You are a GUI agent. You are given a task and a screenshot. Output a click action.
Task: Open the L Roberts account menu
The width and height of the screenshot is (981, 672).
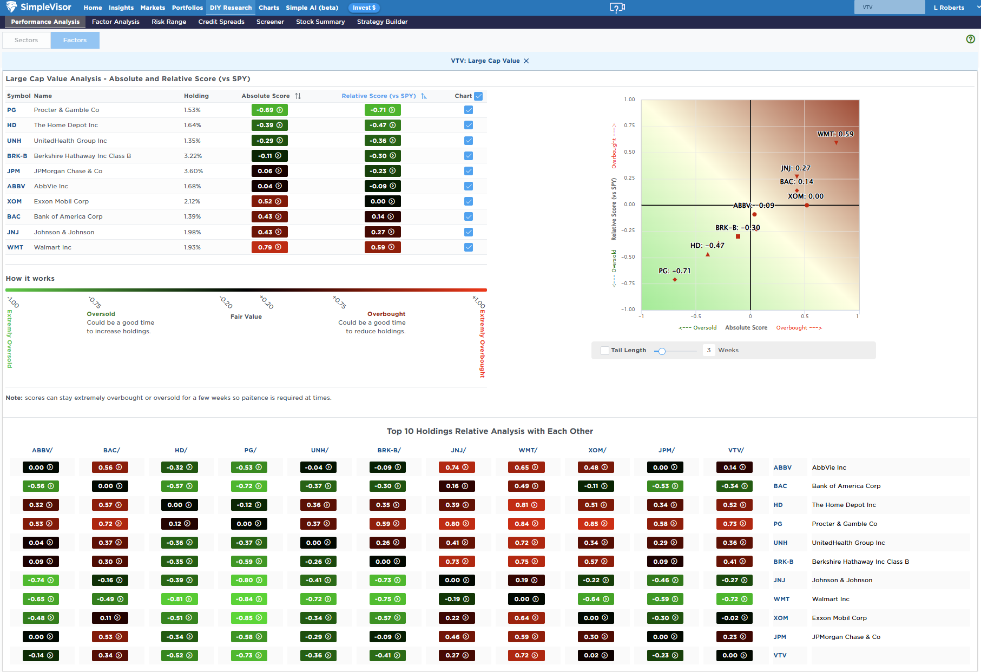click(x=949, y=8)
